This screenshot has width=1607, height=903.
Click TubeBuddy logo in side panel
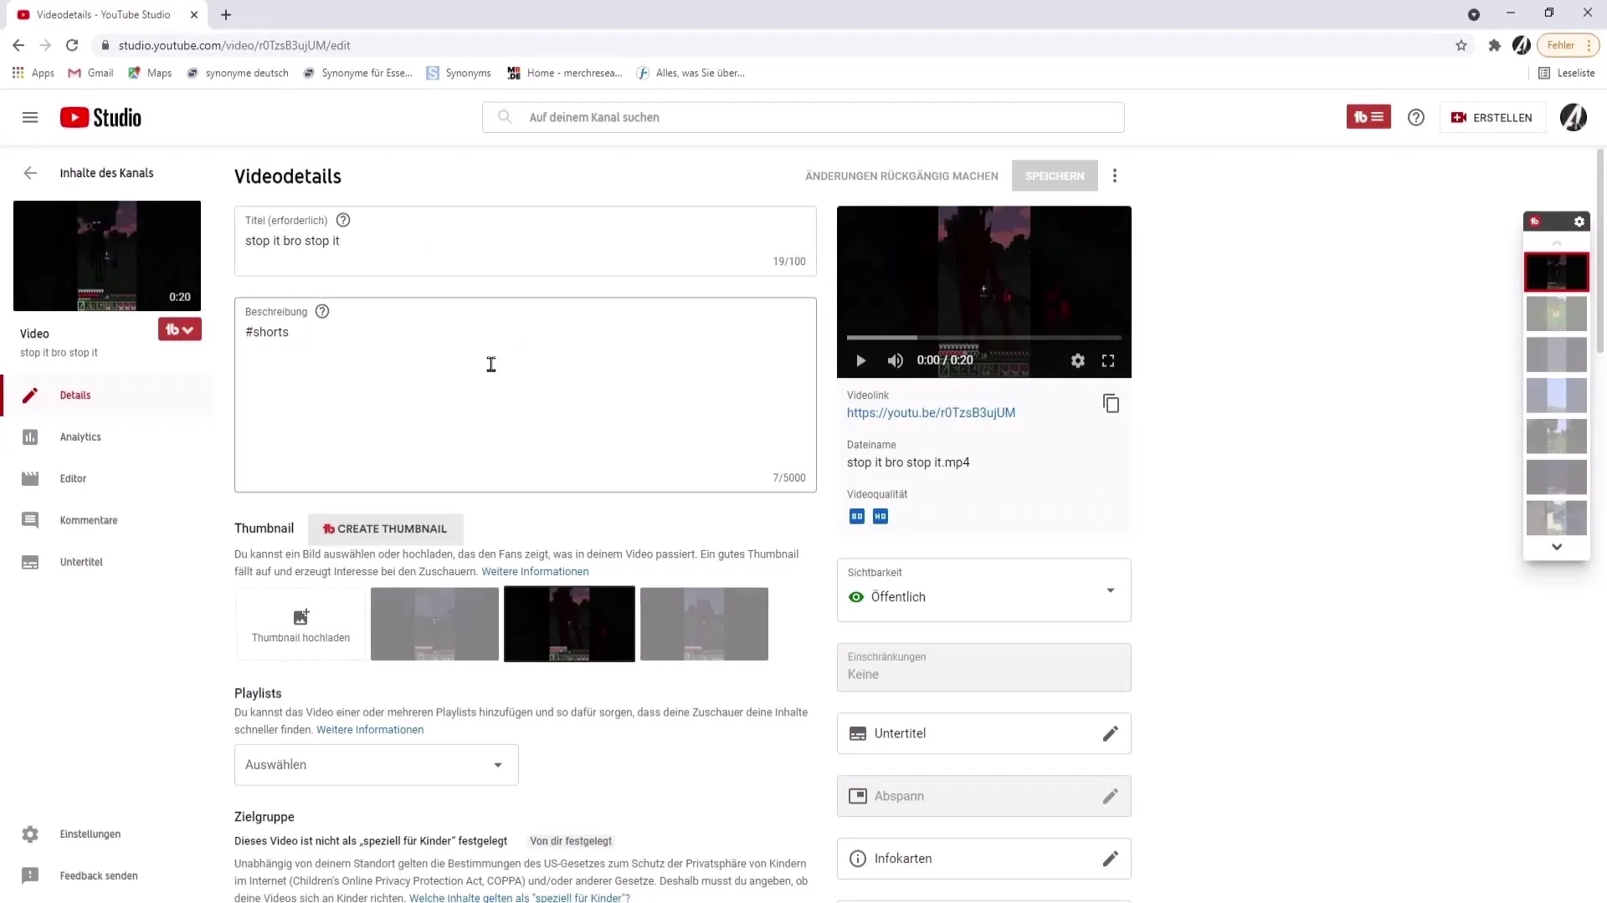point(1534,222)
